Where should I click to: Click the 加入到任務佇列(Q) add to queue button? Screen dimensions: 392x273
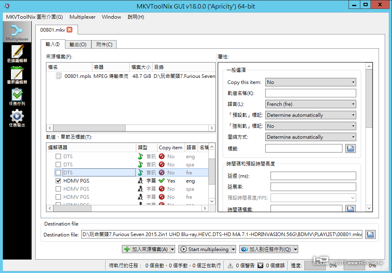(x=266, y=249)
